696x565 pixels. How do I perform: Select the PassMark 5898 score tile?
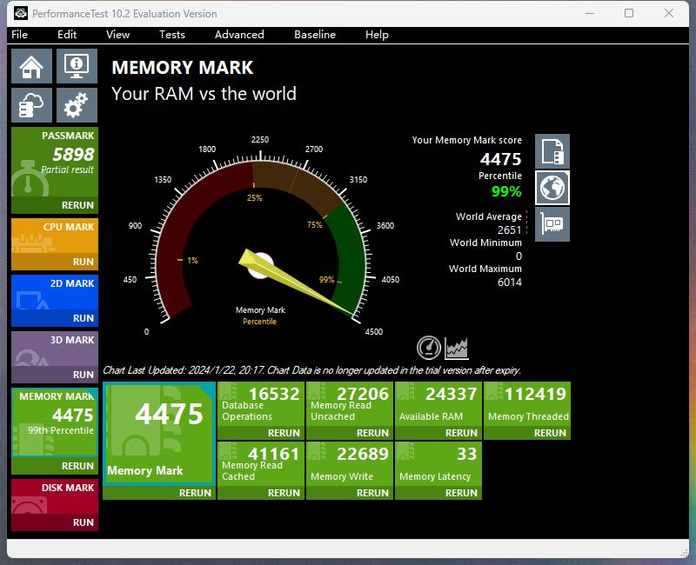coord(55,163)
